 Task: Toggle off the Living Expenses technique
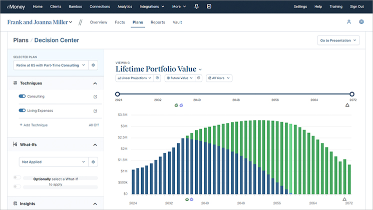22,110
